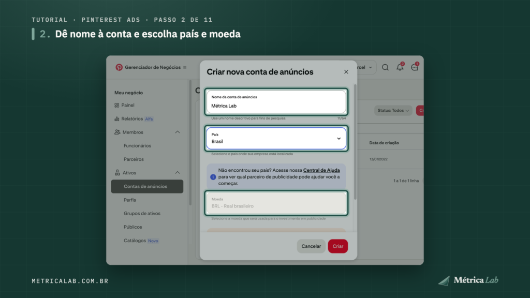Viewport: 530px width, 298px height.
Task: Click the Pinterest logo icon
Action: pyautogui.click(x=119, y=67)
